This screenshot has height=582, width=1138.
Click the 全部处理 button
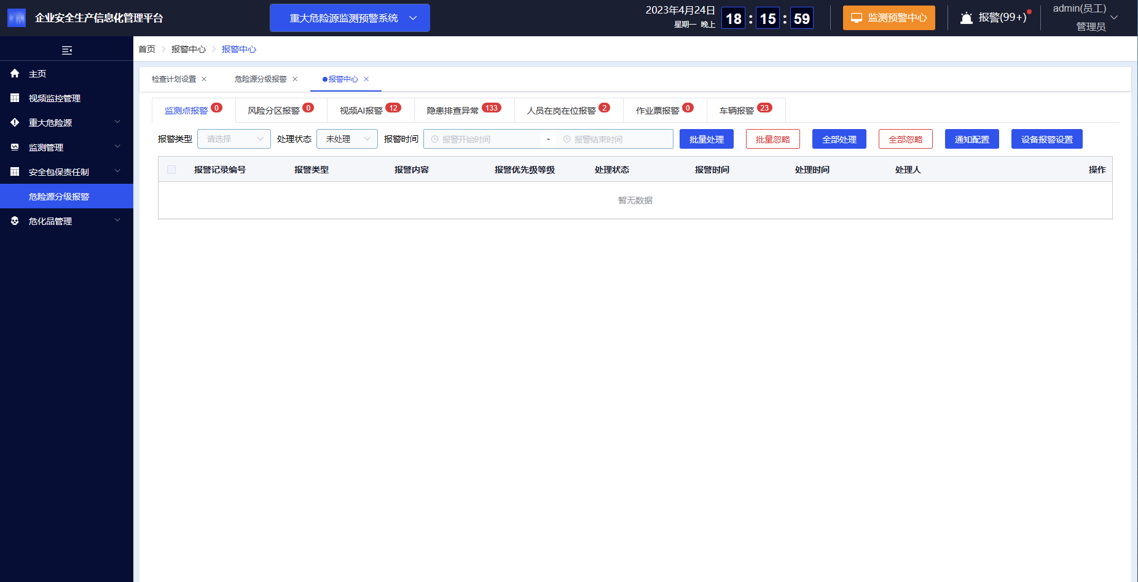(x=839, y=140)
